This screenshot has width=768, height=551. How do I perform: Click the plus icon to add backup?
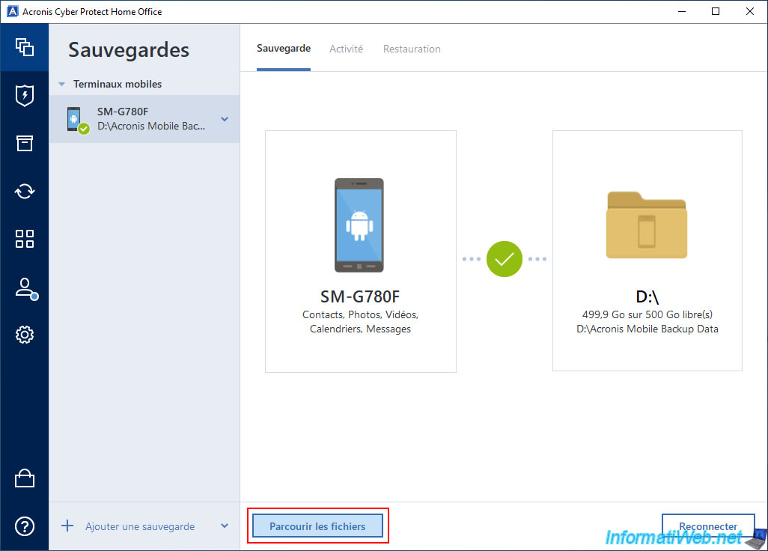pyautogui.click(x=67, y=526)
